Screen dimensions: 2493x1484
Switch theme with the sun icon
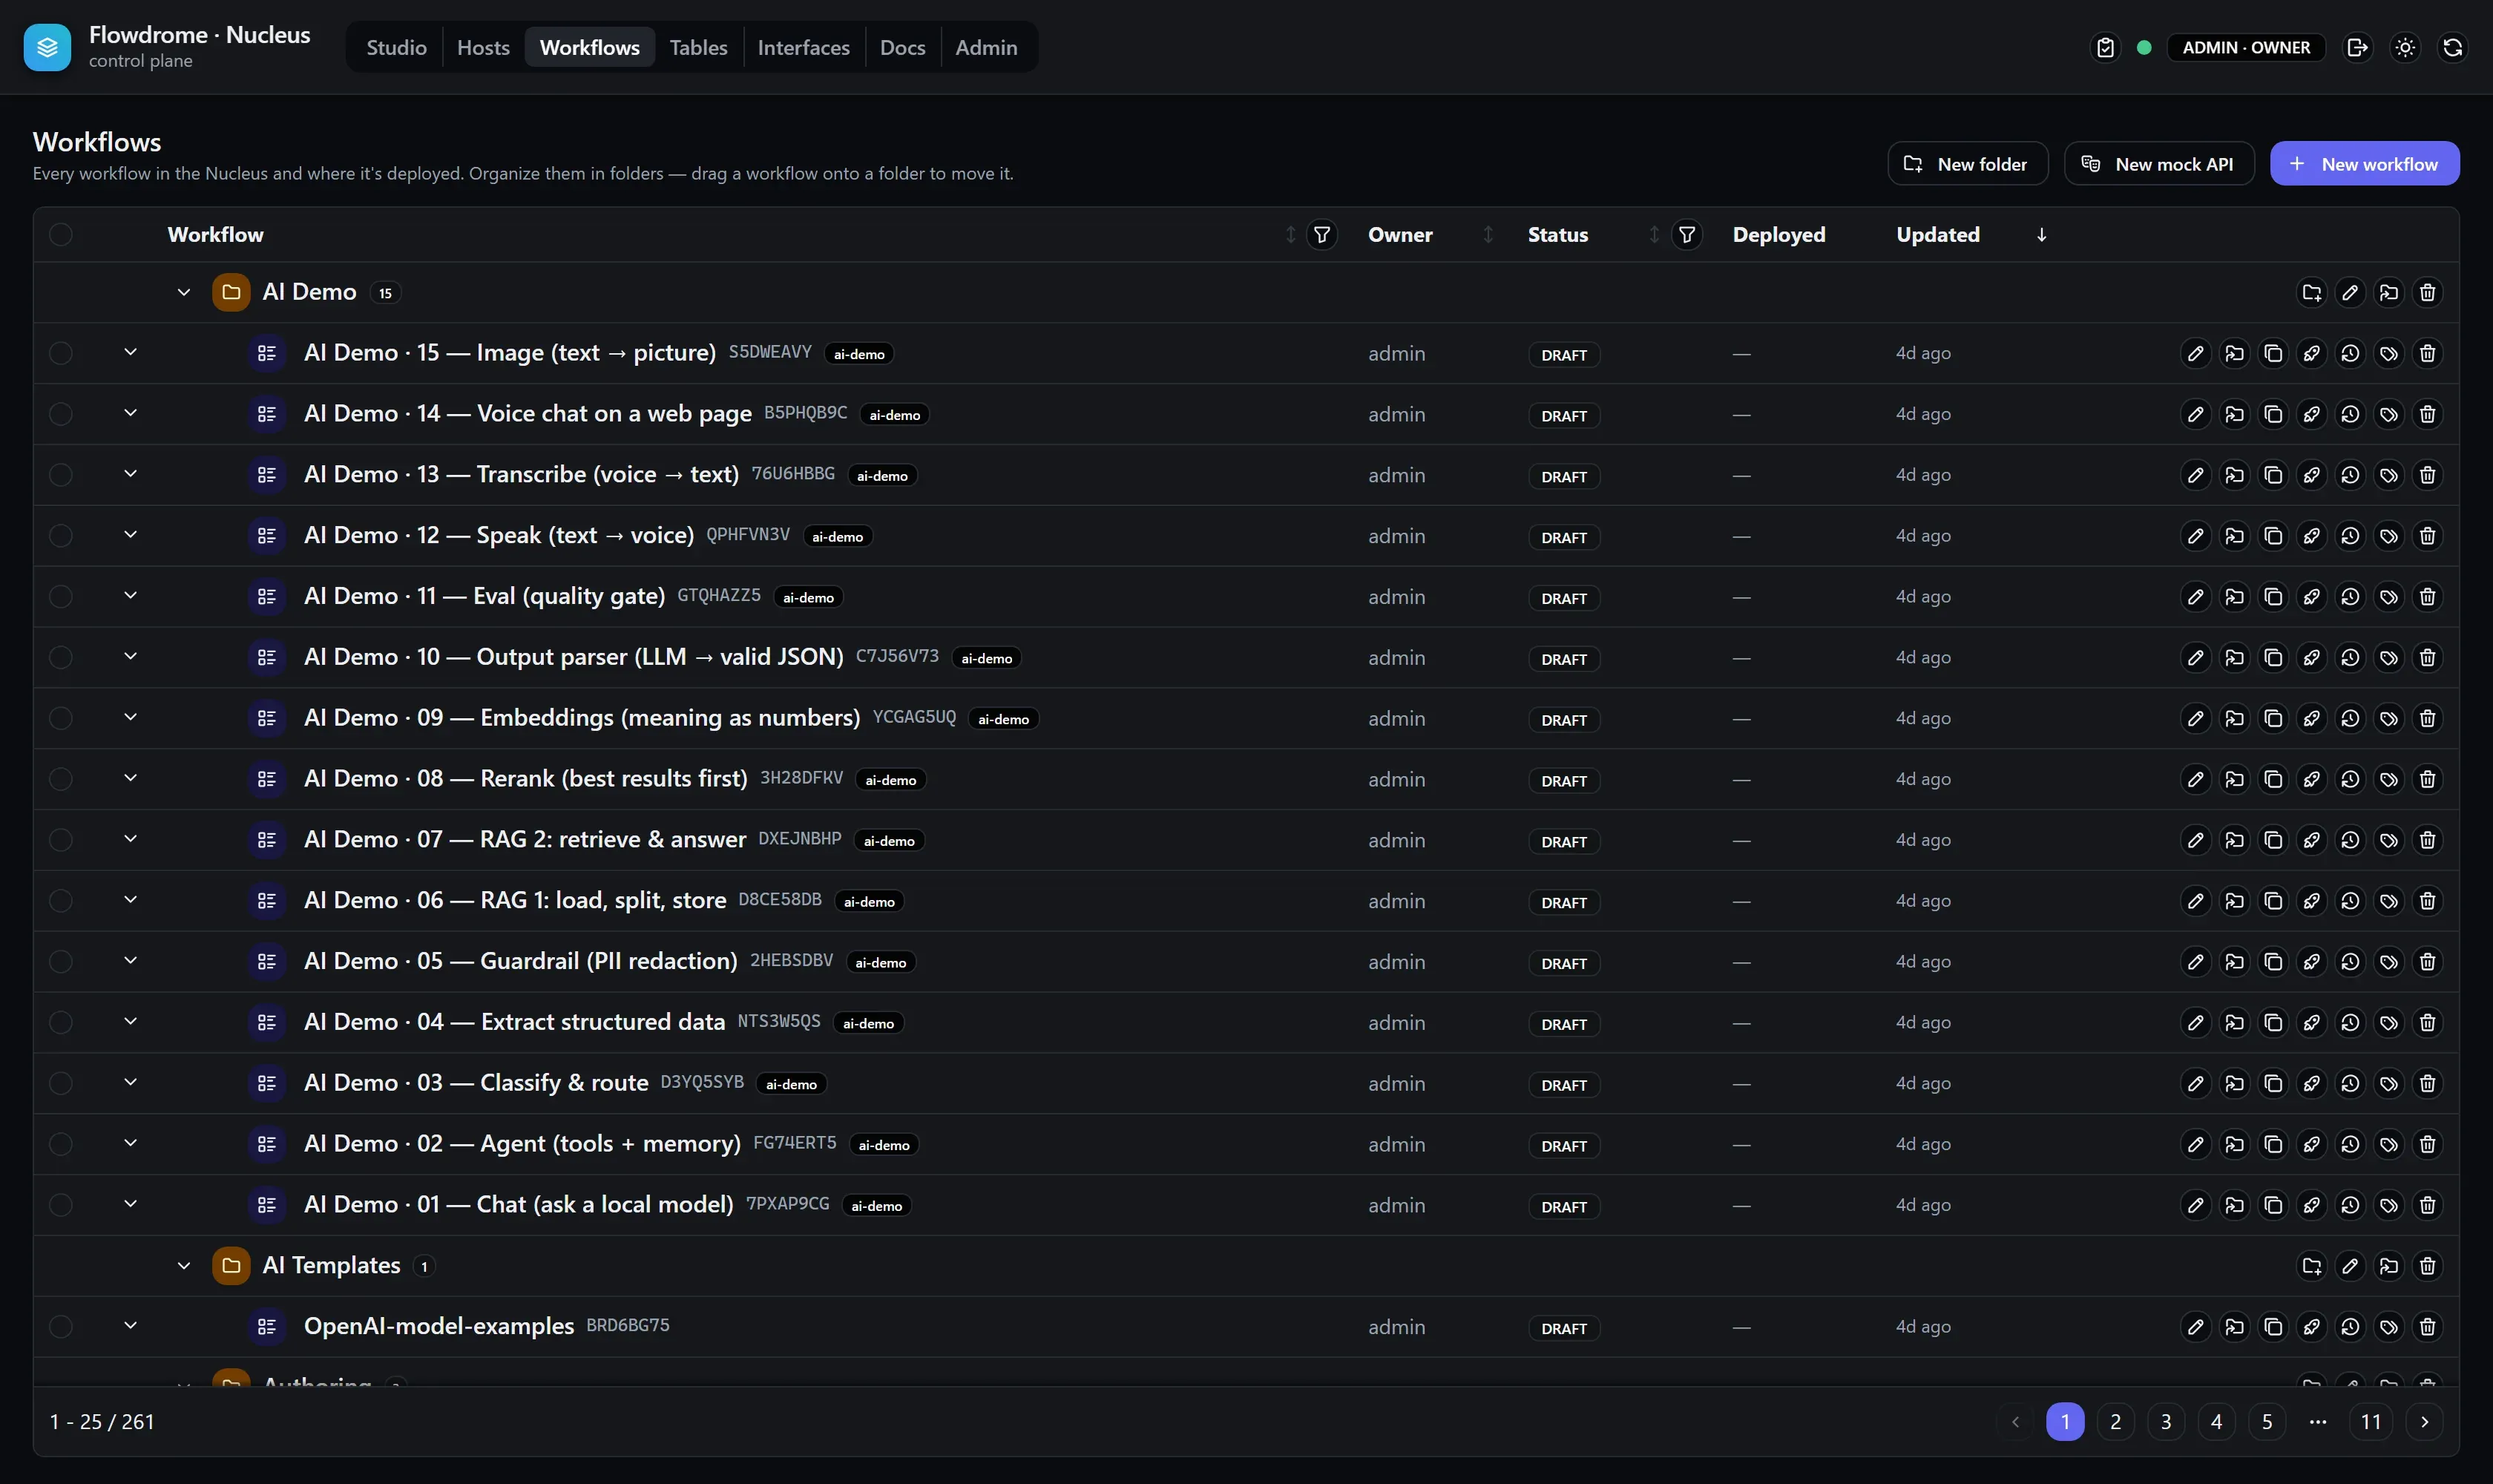(x=2405, y=47)
